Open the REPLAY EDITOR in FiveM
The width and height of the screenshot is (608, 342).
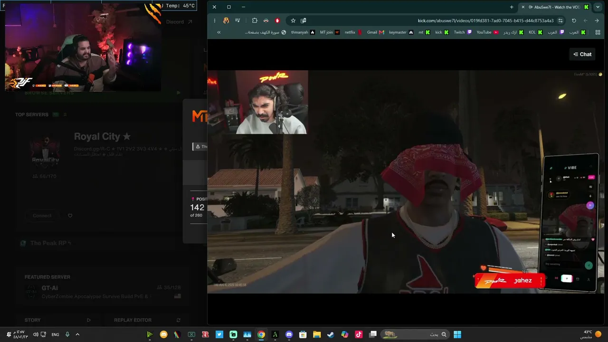click(x=147, y=320)
